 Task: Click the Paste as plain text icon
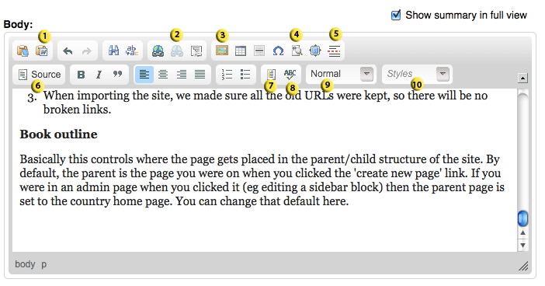23,51
